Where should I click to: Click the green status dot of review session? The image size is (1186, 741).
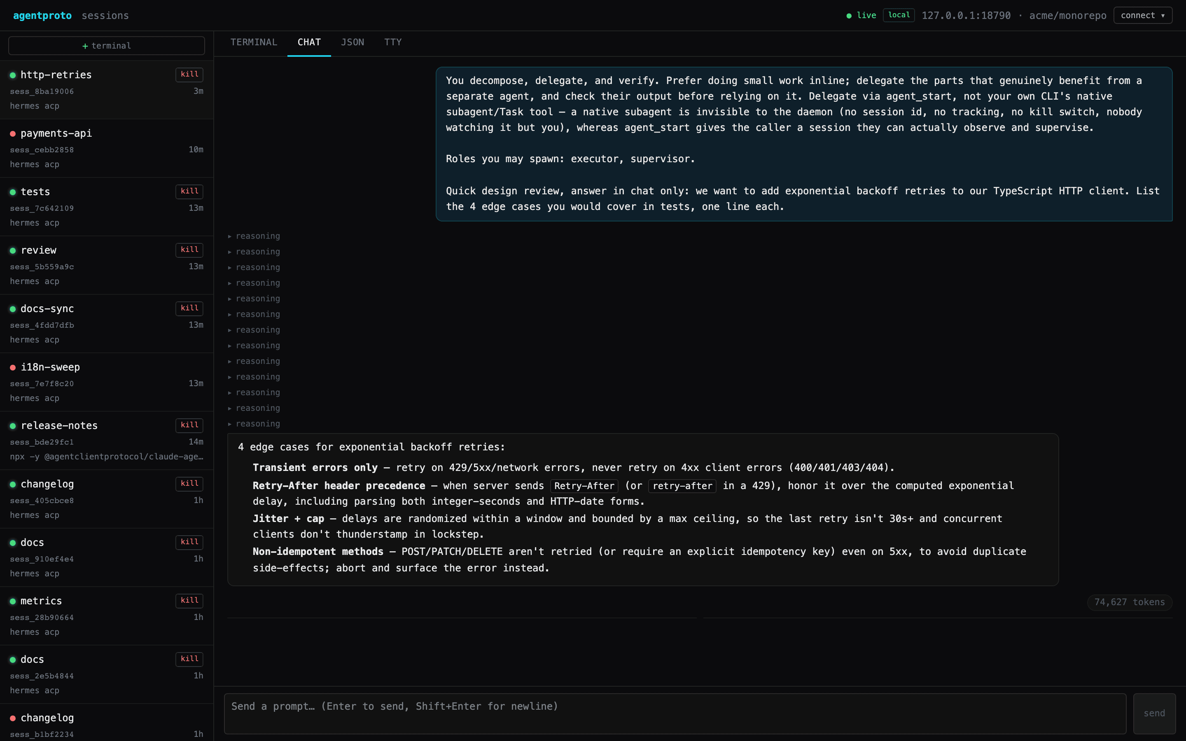click(x=13, y=250)
